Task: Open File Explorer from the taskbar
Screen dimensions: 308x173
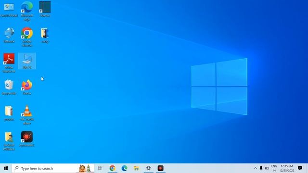Action: [136, 168]
